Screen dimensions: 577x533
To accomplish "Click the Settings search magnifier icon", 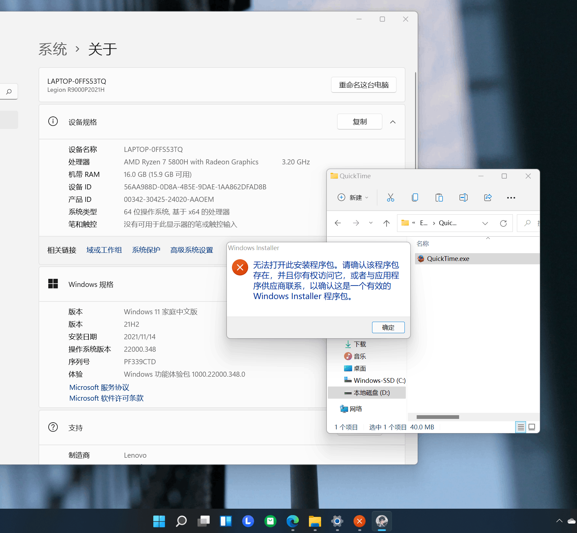I will 9,91.
